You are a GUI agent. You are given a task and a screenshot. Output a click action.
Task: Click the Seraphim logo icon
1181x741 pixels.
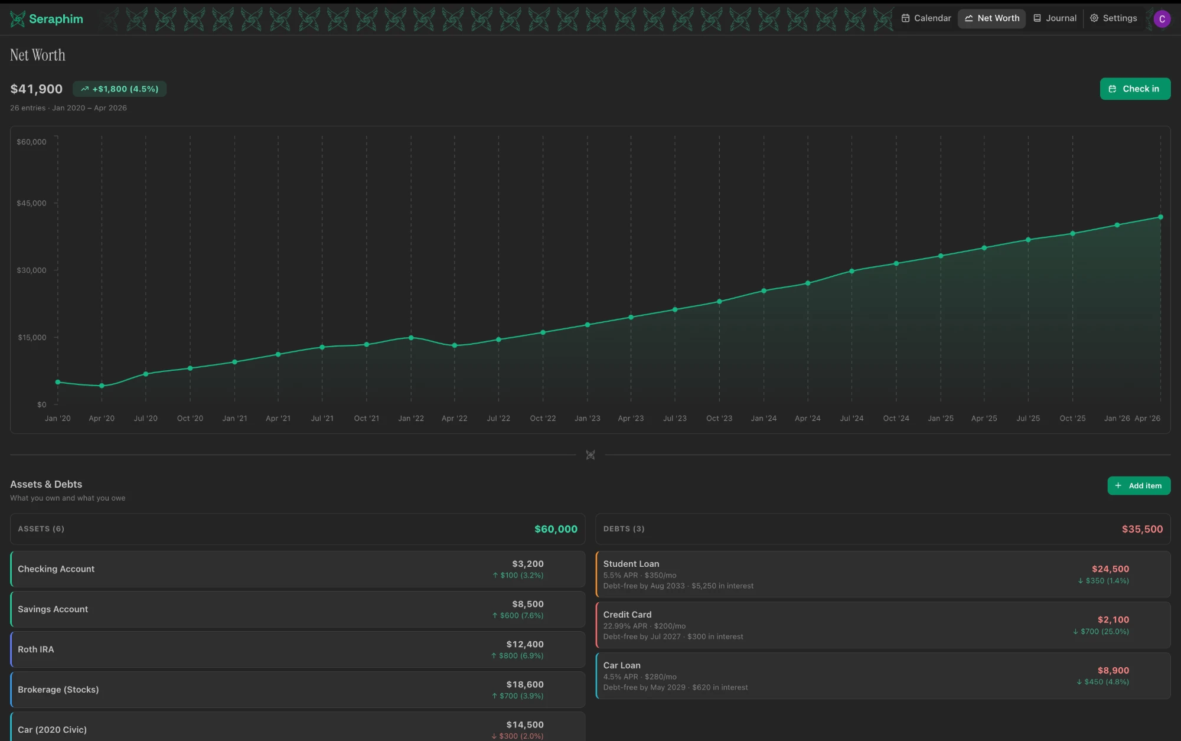coord(18,19)
